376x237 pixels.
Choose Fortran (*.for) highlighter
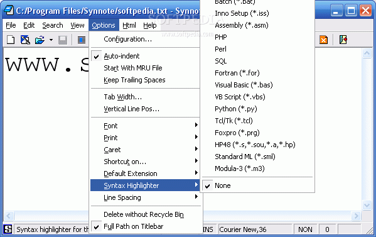[257, 73]
